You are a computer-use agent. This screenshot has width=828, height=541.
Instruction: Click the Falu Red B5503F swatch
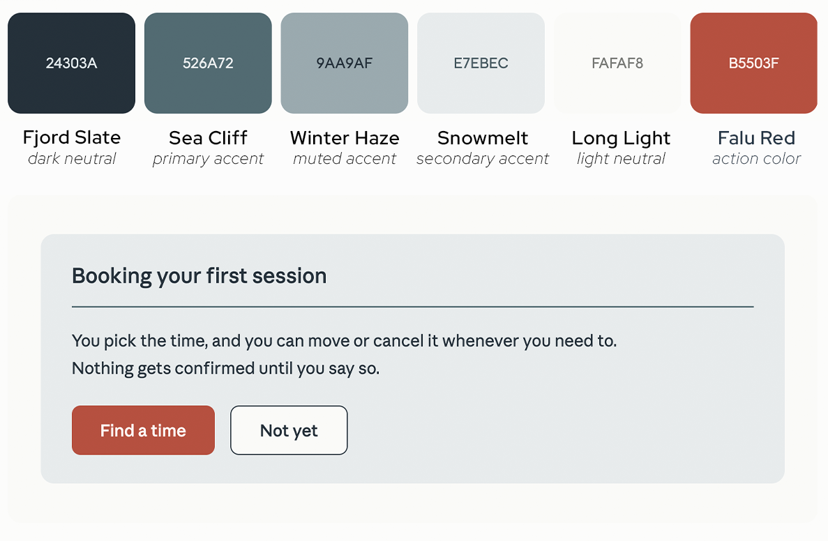coord(753,63)
